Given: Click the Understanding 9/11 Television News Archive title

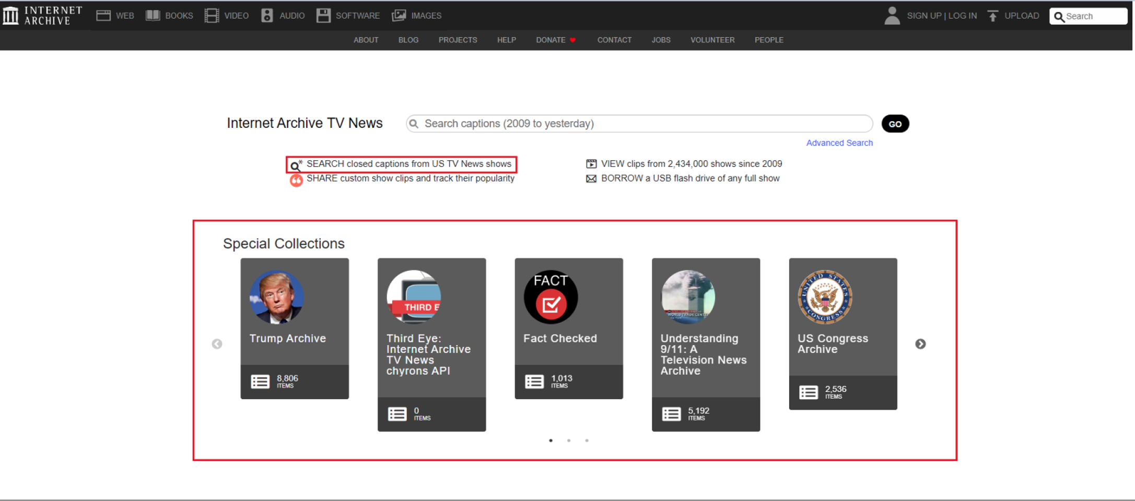Looking at the screenshot, I should (704, 355).
